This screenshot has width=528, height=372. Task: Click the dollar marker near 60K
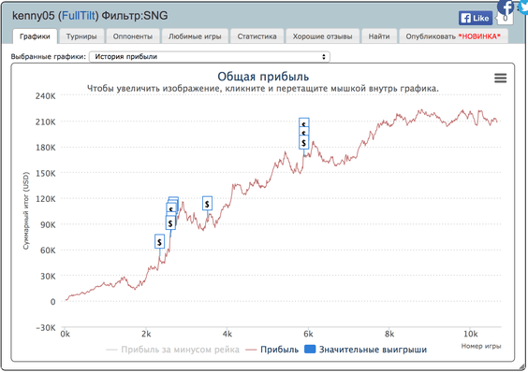(x=159, y=241)
